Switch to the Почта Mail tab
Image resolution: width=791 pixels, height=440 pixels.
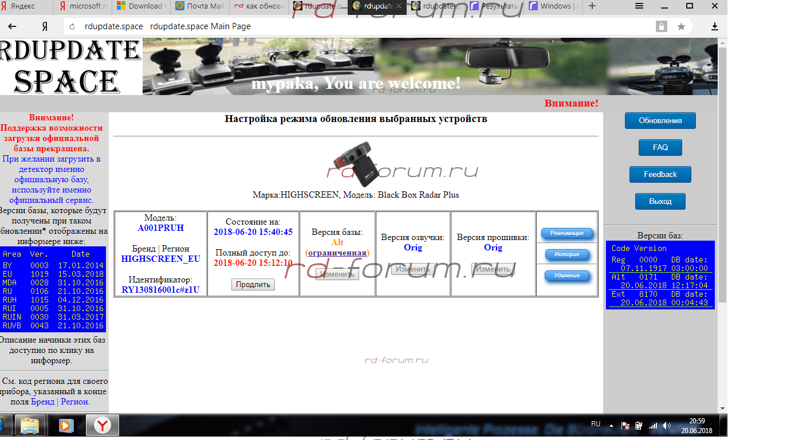[200, 6]
